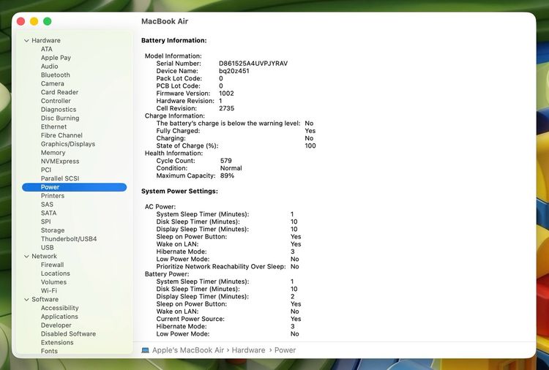This screenshot has width=549, height=370.
Task: Click Condition value Normal
Action: coord(231,168)
